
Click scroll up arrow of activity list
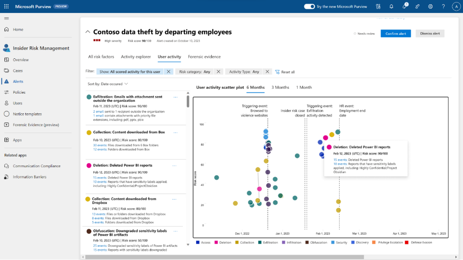point(188,93)
